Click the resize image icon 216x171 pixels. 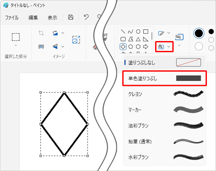[x=76, y=40]
